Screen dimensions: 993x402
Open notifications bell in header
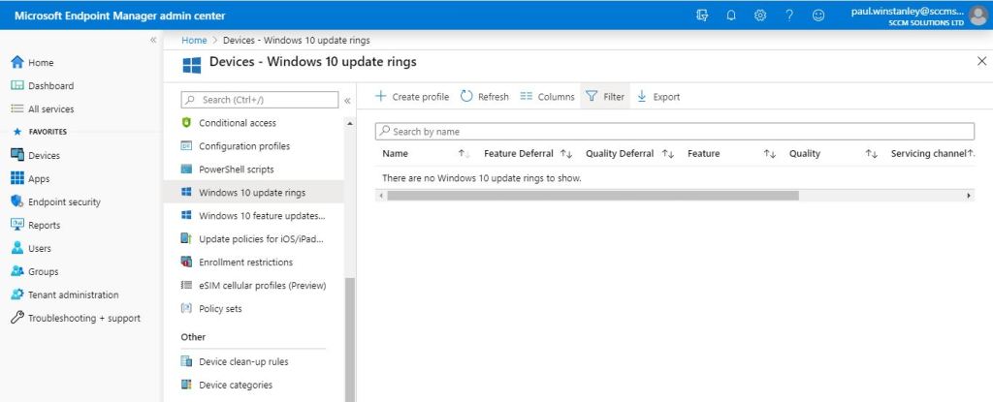point(731,15)
